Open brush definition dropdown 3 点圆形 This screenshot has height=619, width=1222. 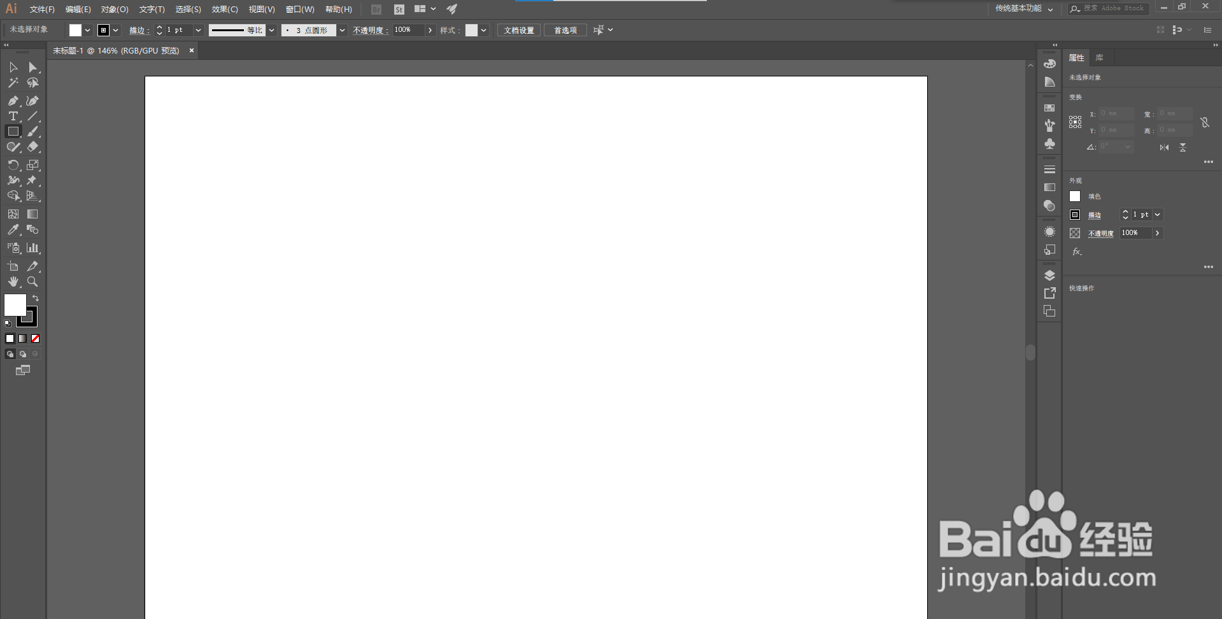tap(342, 30)
